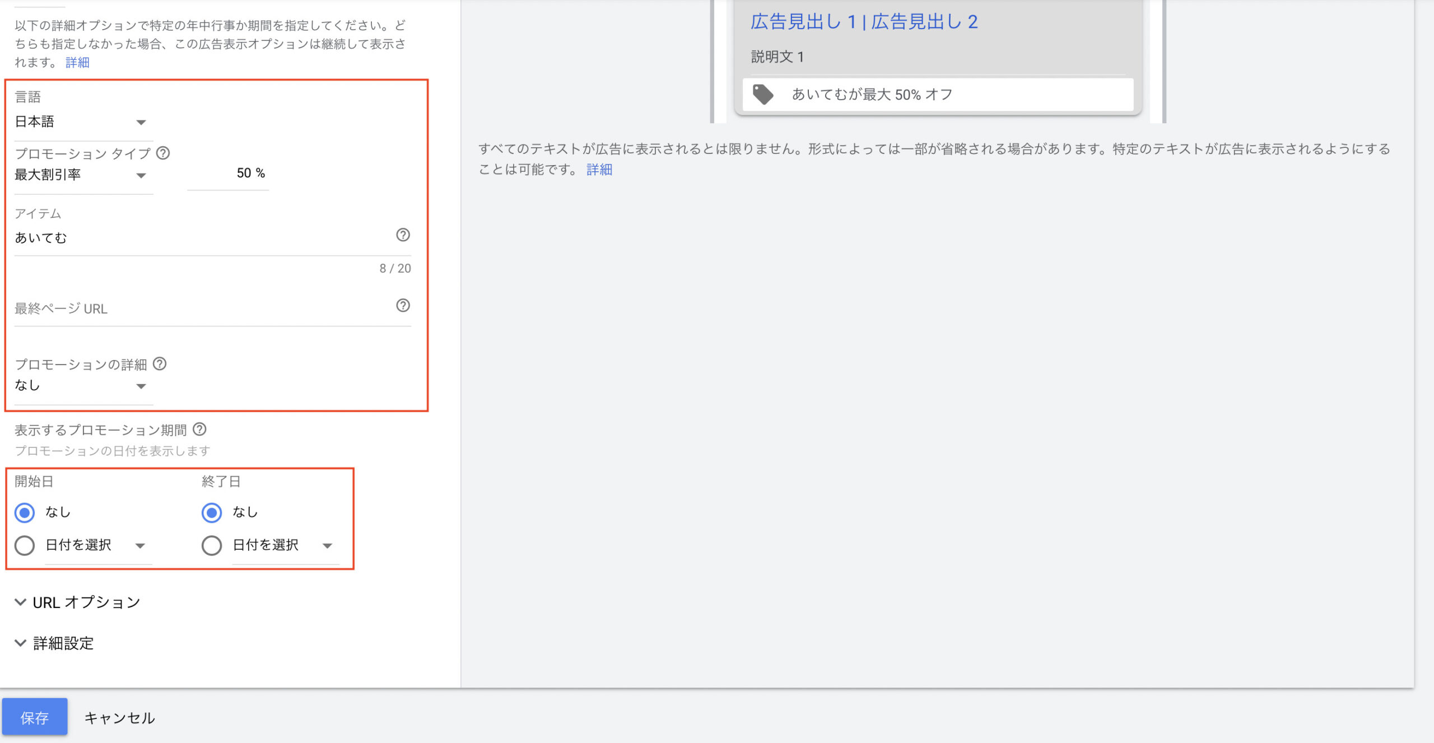The width and height of the screenshot is (1434, 743).
Task: Open プロモーションの詳細 dropdown showing なし
Action: (81, 386)
